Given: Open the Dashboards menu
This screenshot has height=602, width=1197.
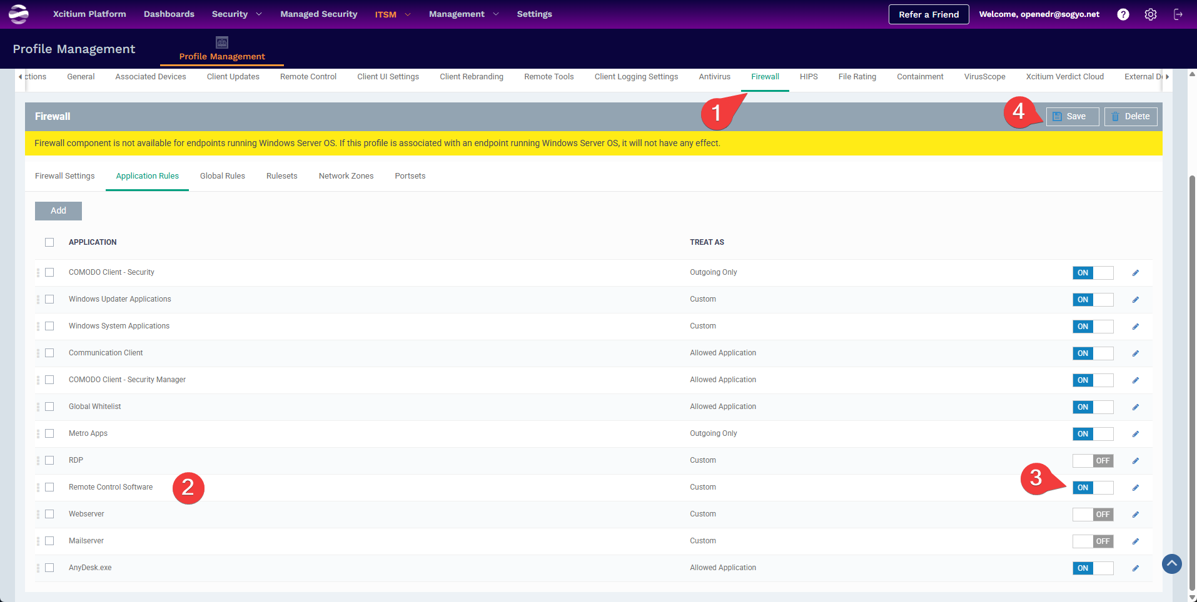Looking at the screenshot, I should click(169, 14).
